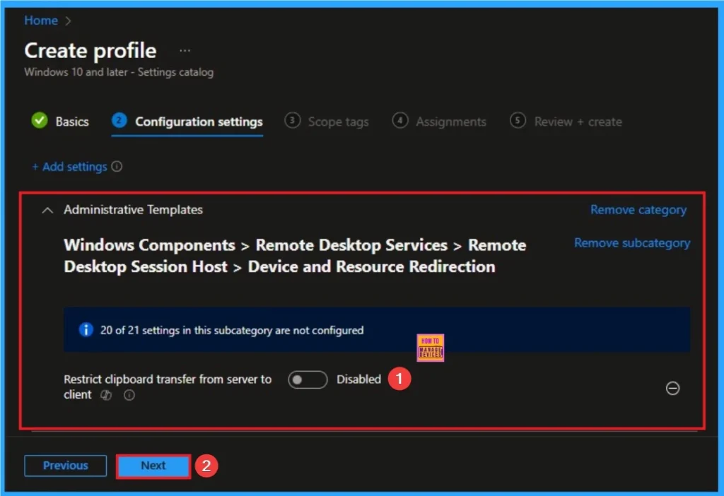
Task: Open the tooltip info icon for the setting
Action: [128, 396]
